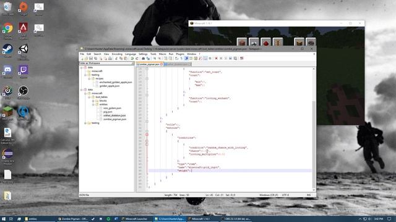Click Notepad++ Zoom In toolbar icon
The image size is (396, 222).
click(154, 59)
